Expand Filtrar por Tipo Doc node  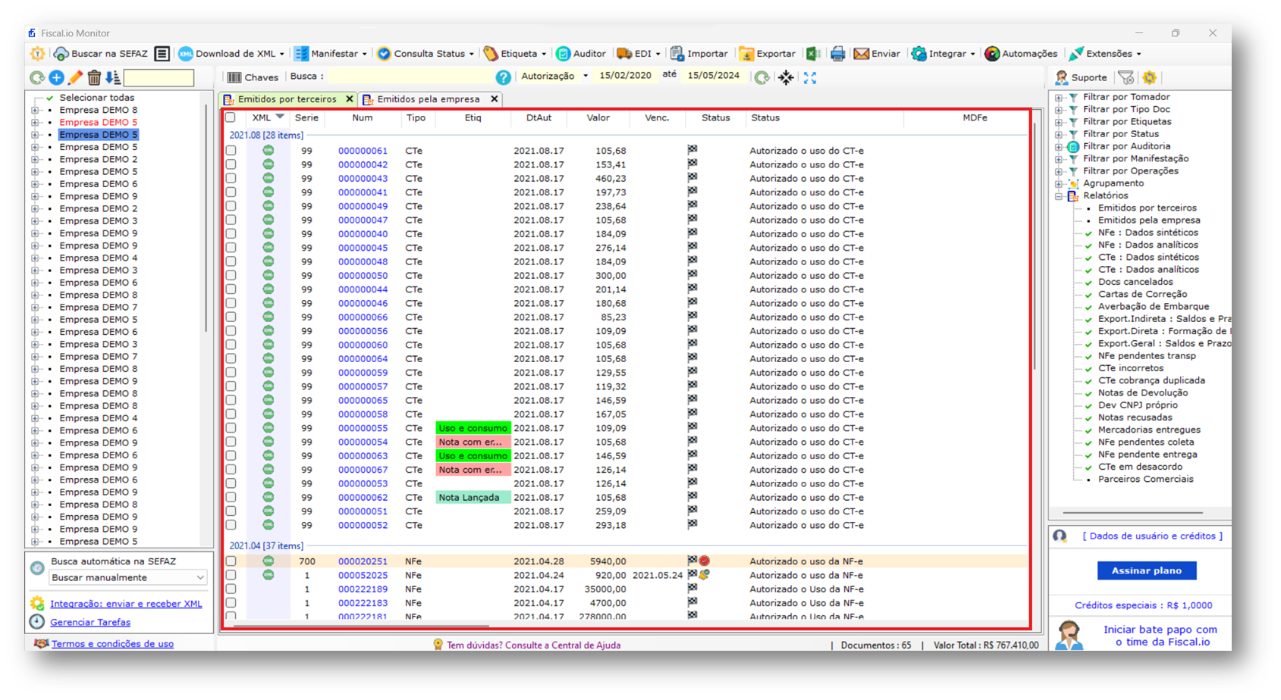[x=1059, y=110]
